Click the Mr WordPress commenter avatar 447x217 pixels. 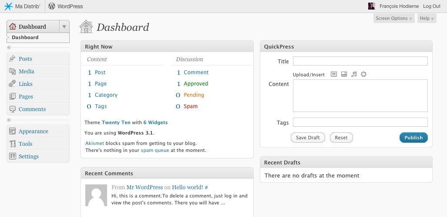pyautogui.click(x=96, y=195)
